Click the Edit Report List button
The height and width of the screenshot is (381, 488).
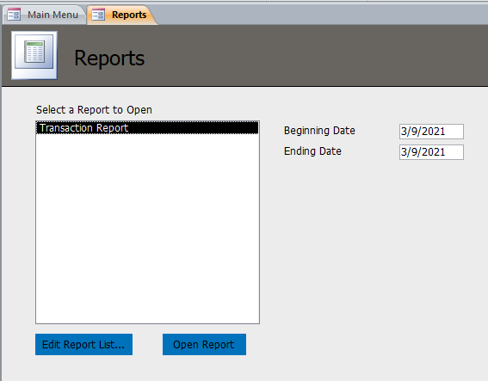point(83,344)
